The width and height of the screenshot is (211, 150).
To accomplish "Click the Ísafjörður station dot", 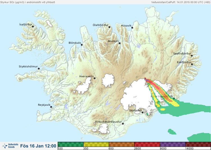I will pos(33,27).
